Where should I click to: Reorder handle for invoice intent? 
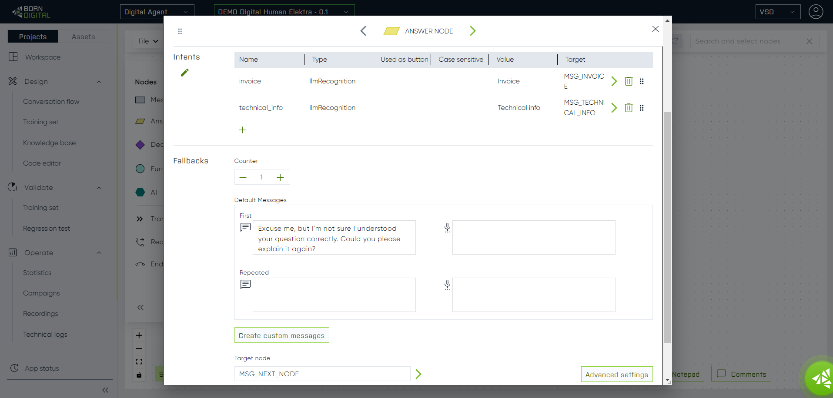pos(642,81)
